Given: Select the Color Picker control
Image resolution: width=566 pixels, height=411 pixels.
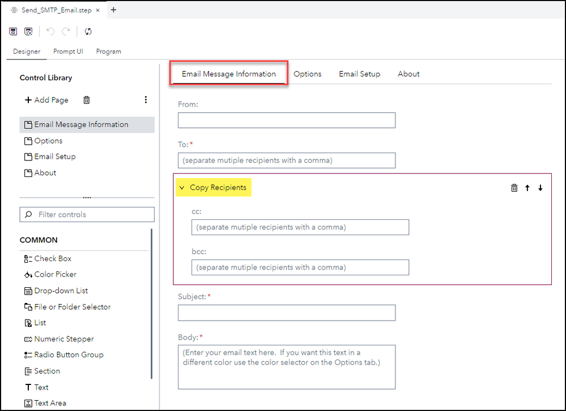Looking at the screenshot, I should coord(50,275).
